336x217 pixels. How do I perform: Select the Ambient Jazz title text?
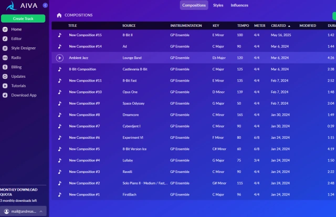[x=78, y=58]
